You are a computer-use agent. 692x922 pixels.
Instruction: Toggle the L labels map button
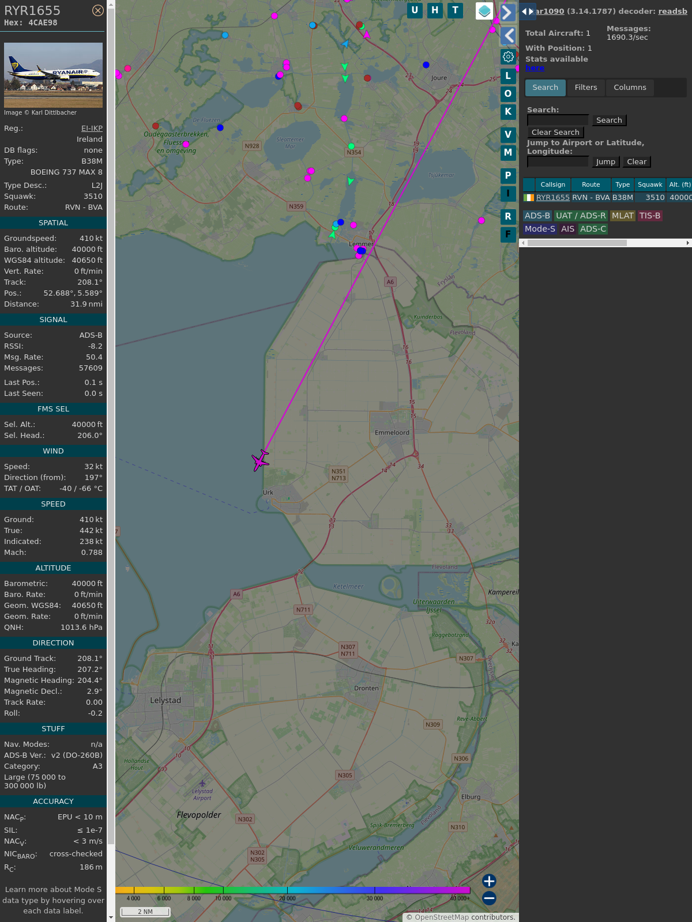tap(508, 76)
